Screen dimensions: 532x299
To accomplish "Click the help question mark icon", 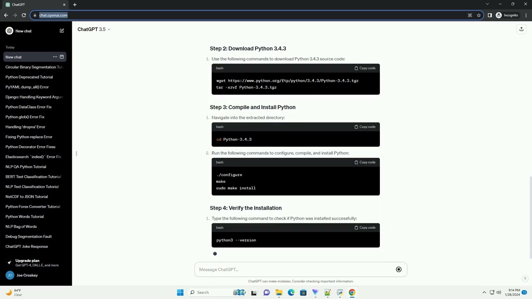I will (525, 279).
